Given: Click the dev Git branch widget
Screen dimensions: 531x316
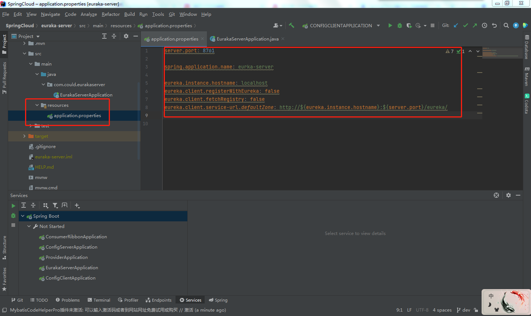Looking at the screenshot, I should (464, 310).
